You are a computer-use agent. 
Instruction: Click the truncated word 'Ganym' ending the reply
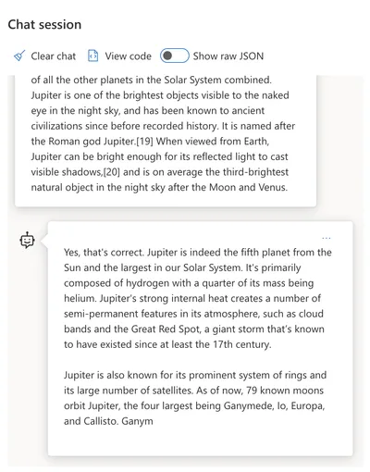click(137, 421)
